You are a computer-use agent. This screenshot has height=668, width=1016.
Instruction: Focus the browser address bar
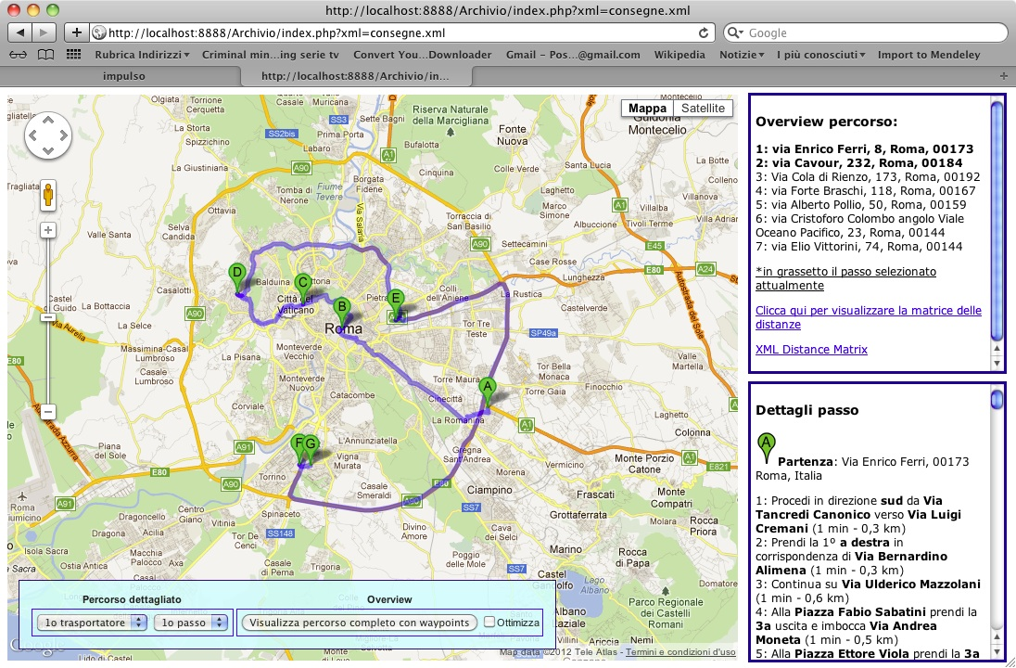pyautogui.click(x=401, y=32)
